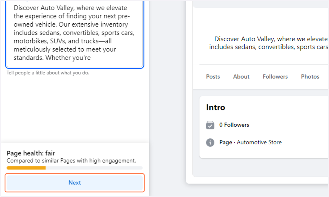Click 'Compared to similar Pages with high engagement.'

71,161
